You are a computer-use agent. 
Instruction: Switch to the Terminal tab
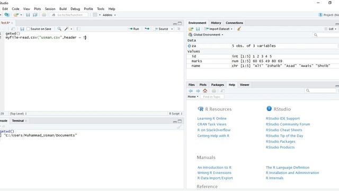pos(18,120)
